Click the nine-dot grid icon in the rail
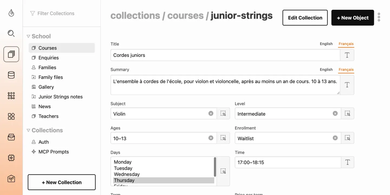This screenshot has height=195, width=390. coord(11,96)
